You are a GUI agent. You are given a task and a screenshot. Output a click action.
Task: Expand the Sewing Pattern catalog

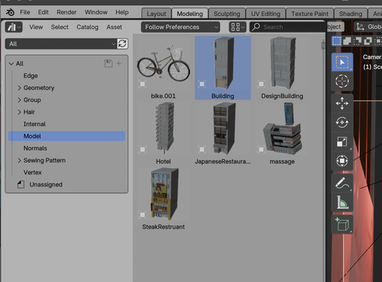pos(19,160)
